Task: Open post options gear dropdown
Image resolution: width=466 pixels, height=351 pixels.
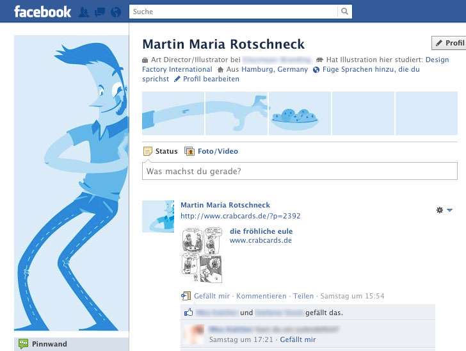Action: tap(444, 210)
